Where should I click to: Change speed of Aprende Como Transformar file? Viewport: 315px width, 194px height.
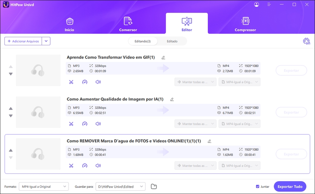pos(85,82)
